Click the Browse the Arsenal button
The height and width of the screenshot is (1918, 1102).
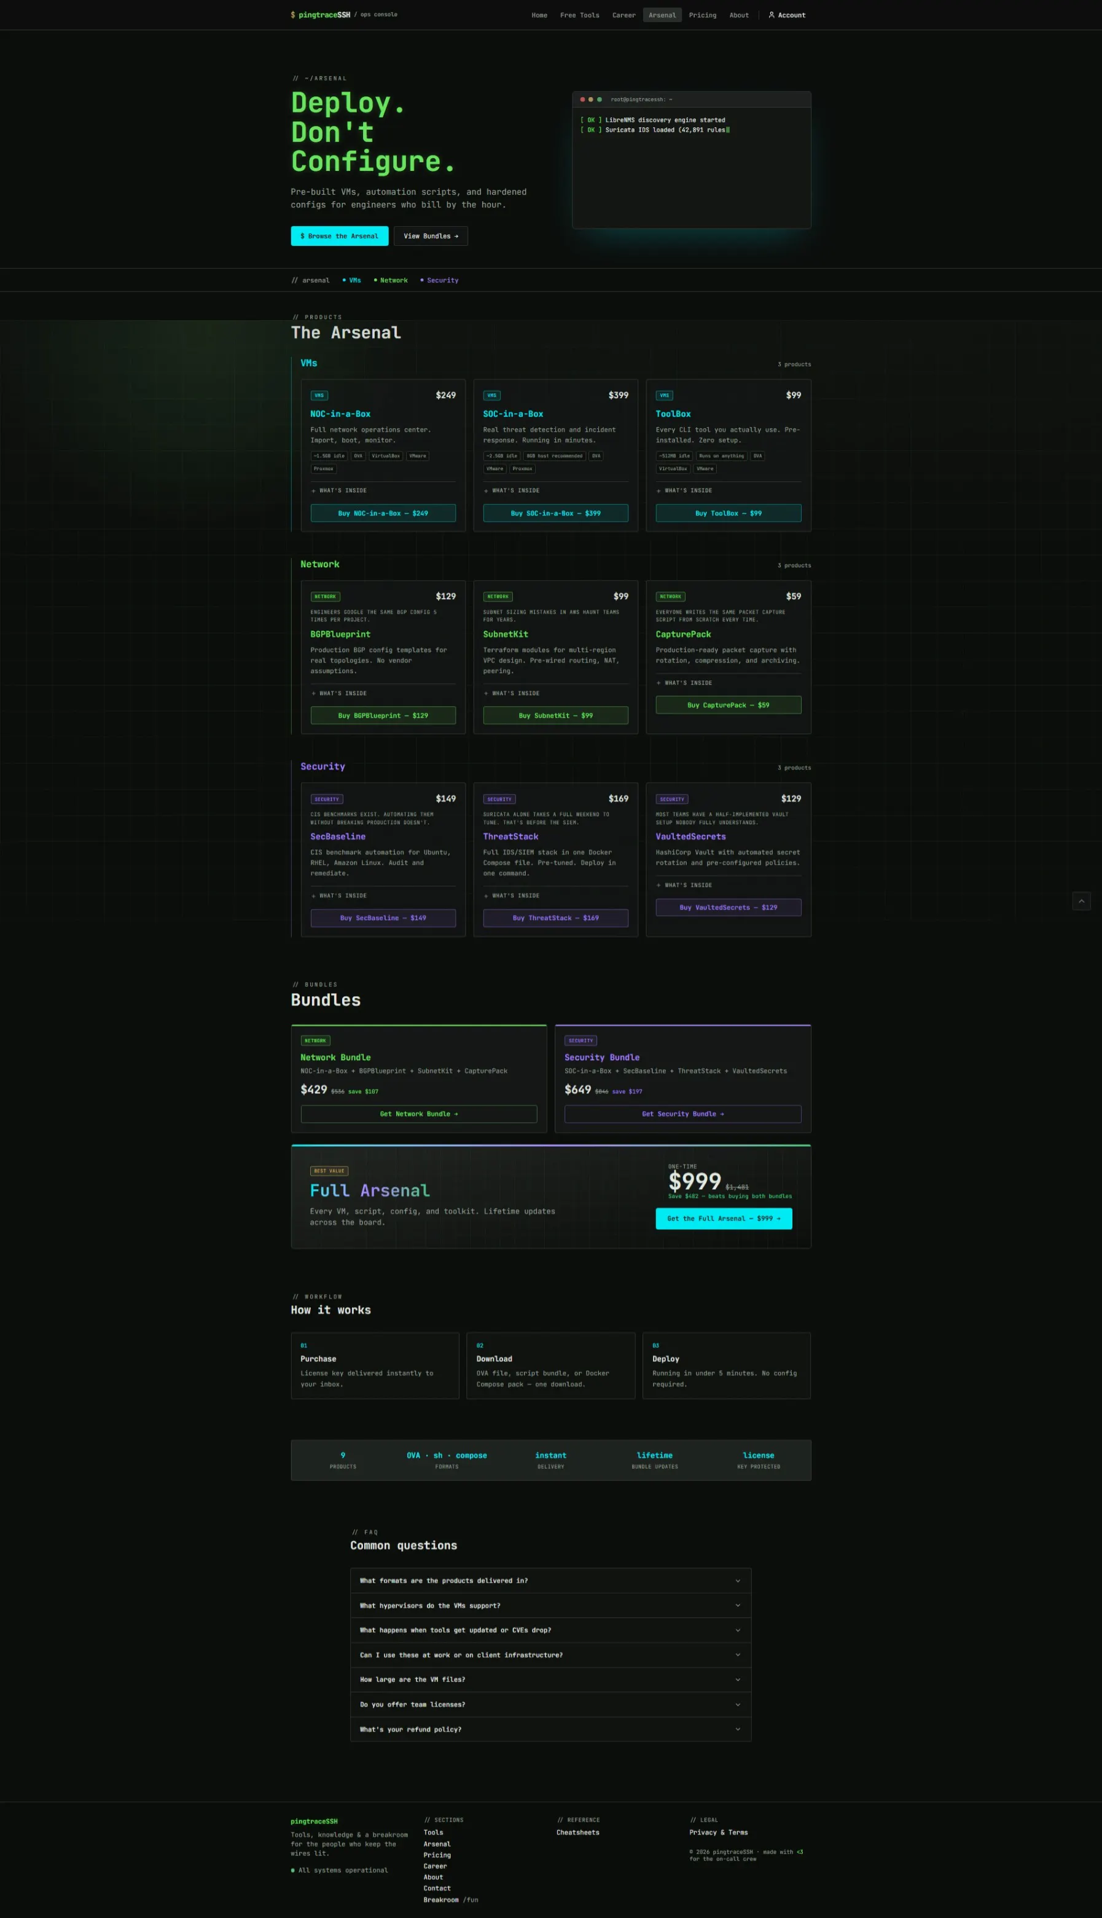[339, 236]
